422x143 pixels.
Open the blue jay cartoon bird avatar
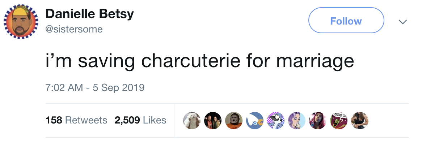[x=275, y=121]
